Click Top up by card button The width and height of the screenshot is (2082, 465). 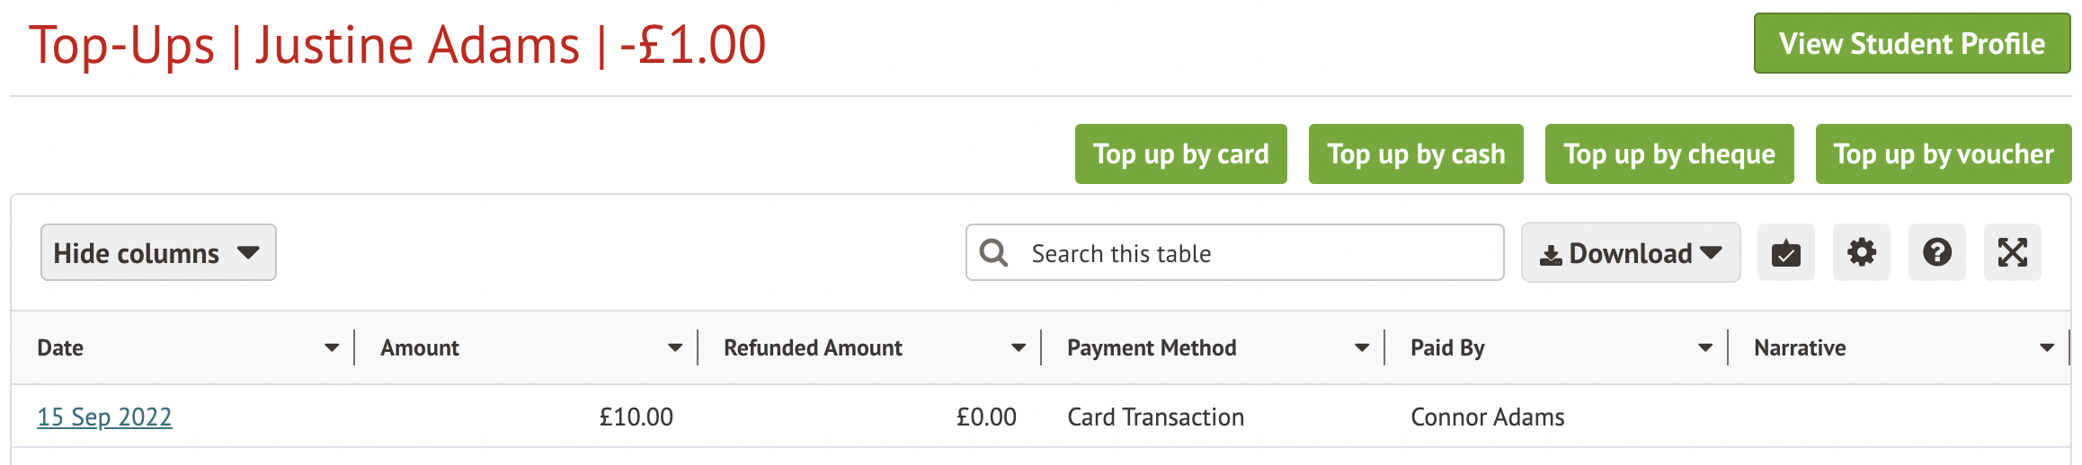pyautogui.click(x=1180, y=154)
